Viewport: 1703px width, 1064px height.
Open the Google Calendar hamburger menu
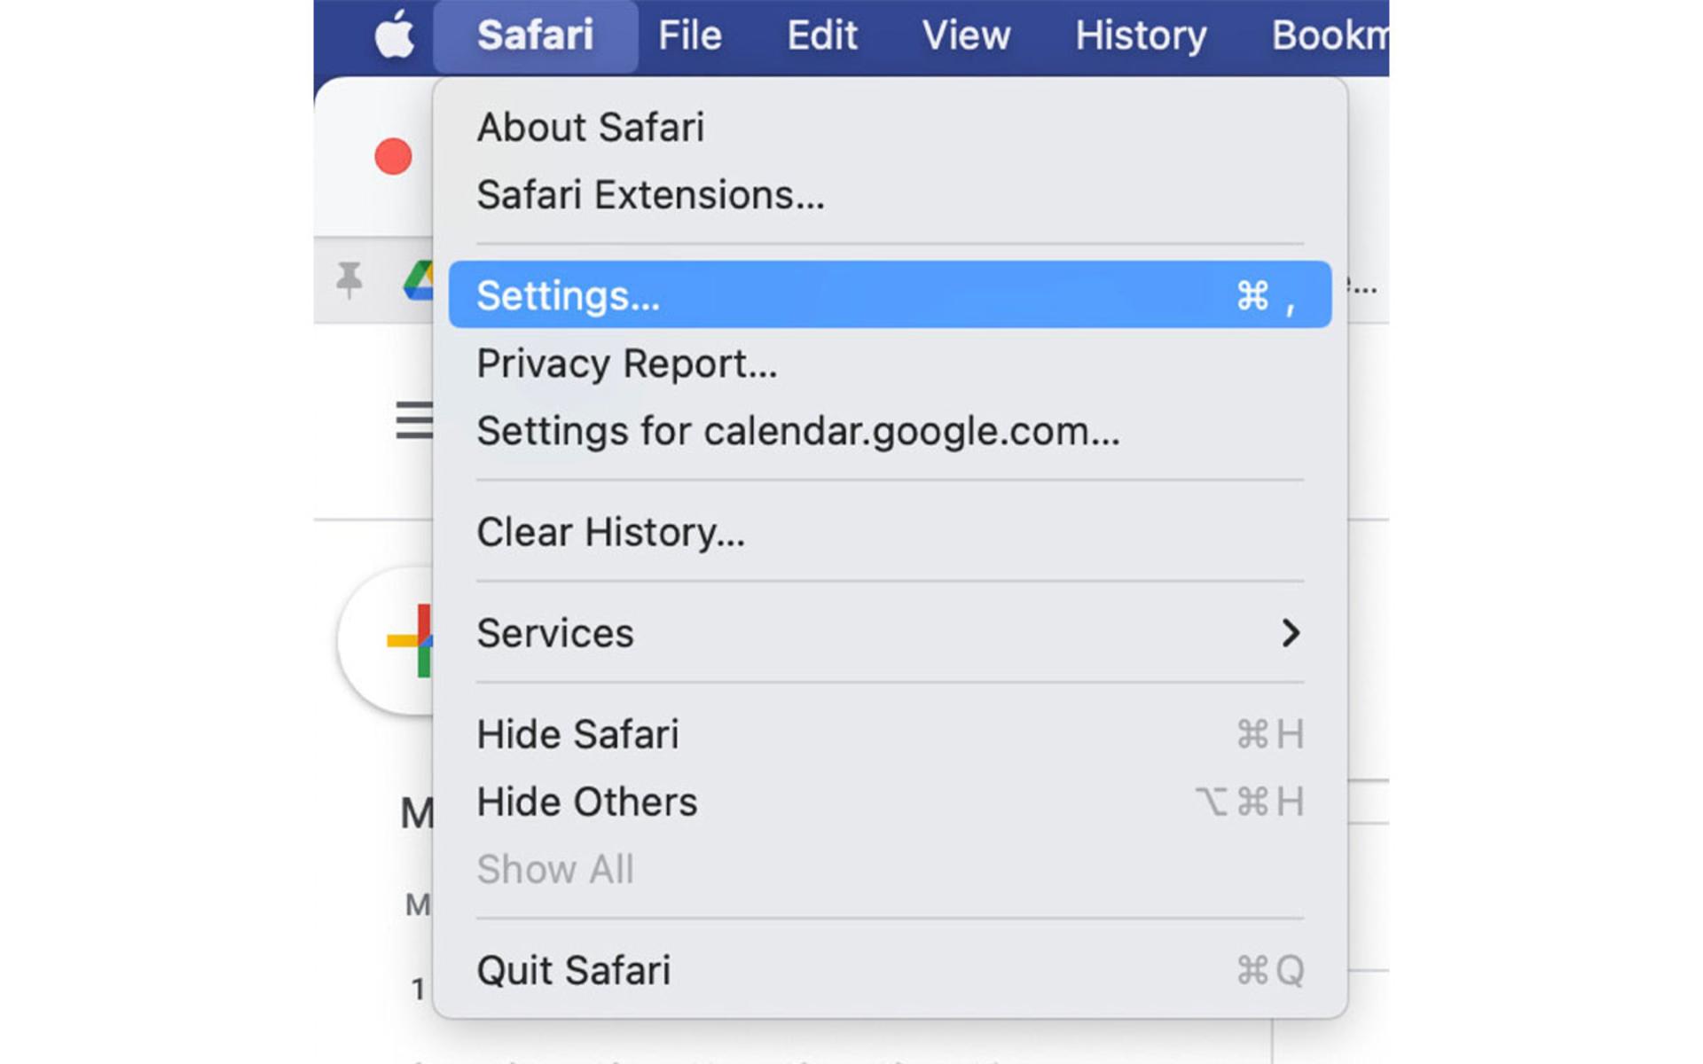414,420
